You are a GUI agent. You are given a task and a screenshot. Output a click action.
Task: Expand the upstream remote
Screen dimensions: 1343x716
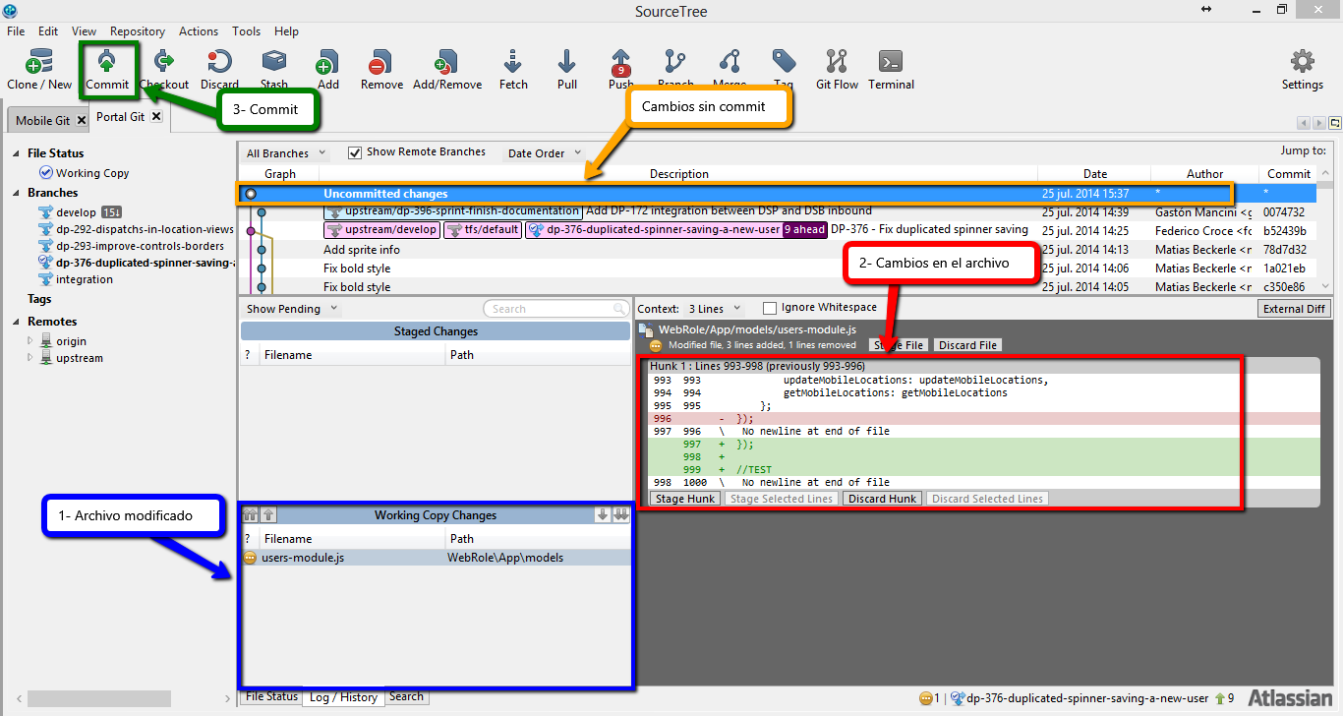(30, 358)
